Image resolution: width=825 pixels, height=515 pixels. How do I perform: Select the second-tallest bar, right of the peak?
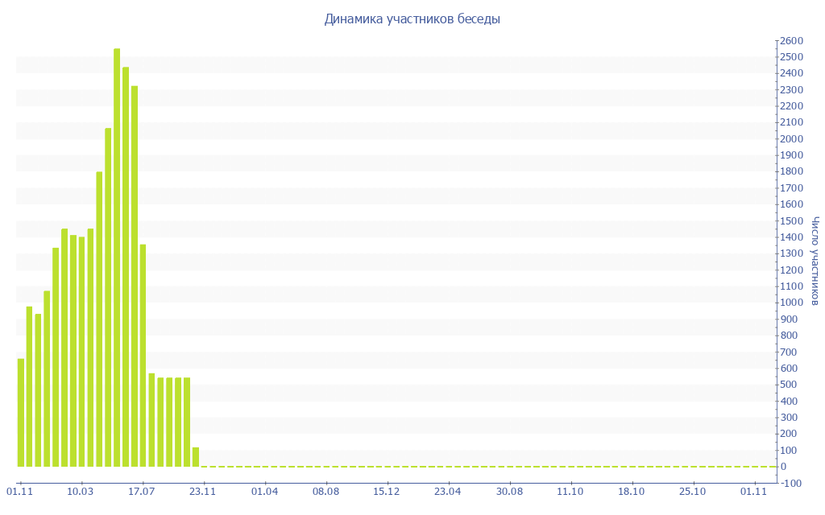[x=126, y=266]
